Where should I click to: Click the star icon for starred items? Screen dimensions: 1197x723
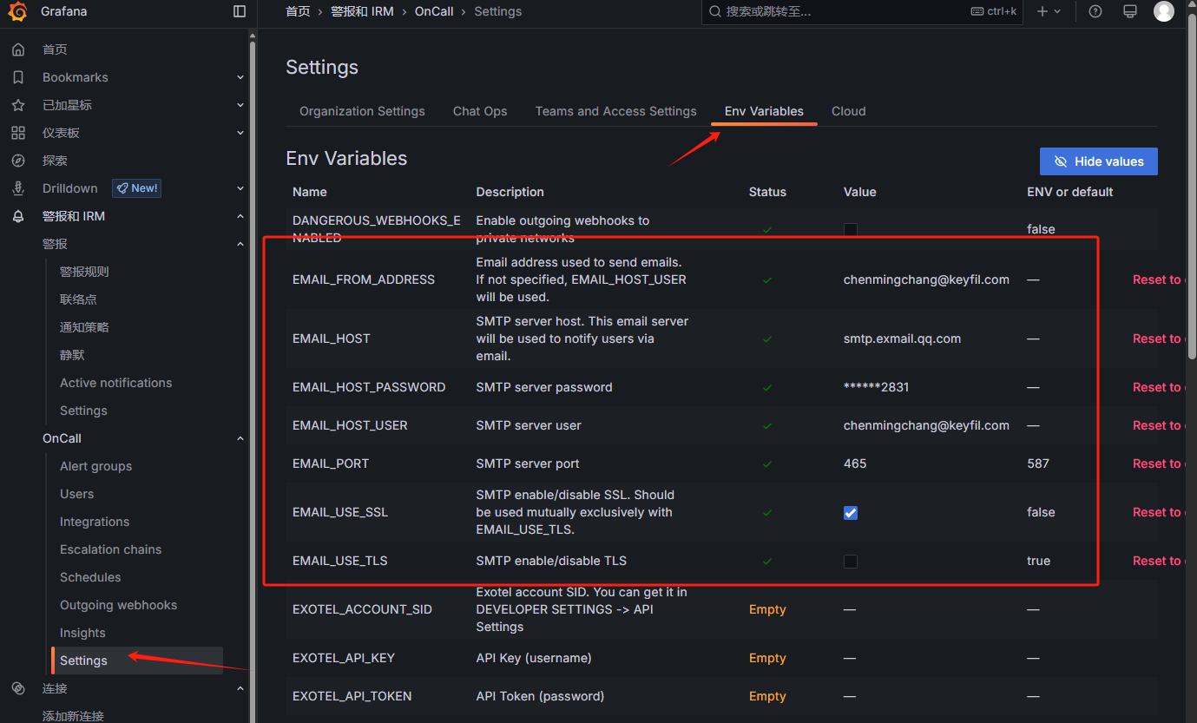point(18,105)
